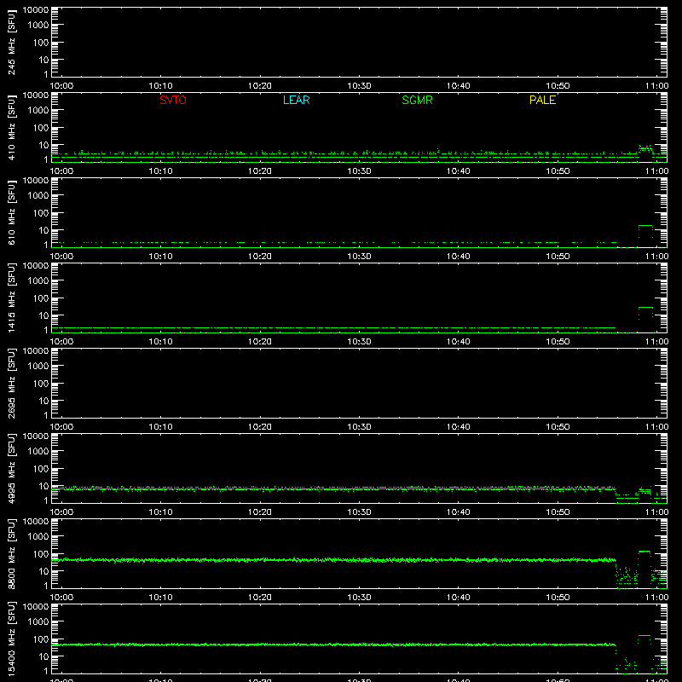Viewport: 682px width, 682px height.
Task: Click the 10:40 label under the 8800 MHz plot
Action: tap(459, 598)
